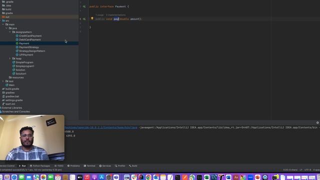The height and width of the screenshot is (180, 320).
Task: Click the yellow lightbulb quick-fix icon
Action: pos(92,19)
